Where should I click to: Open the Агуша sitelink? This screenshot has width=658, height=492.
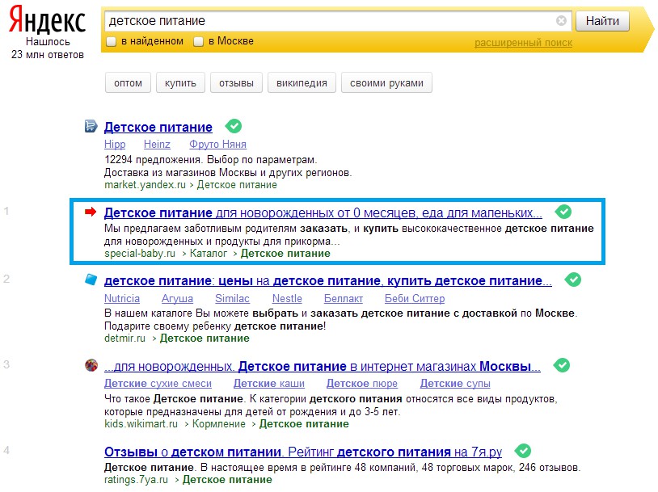pyautogui.click(x=177, y=299)
